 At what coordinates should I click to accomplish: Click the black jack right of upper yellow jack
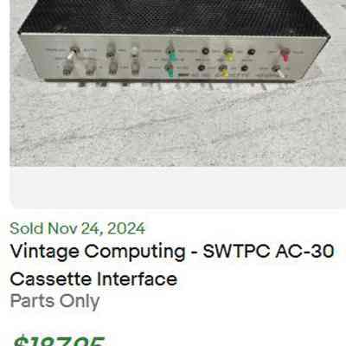click(252, 52)
